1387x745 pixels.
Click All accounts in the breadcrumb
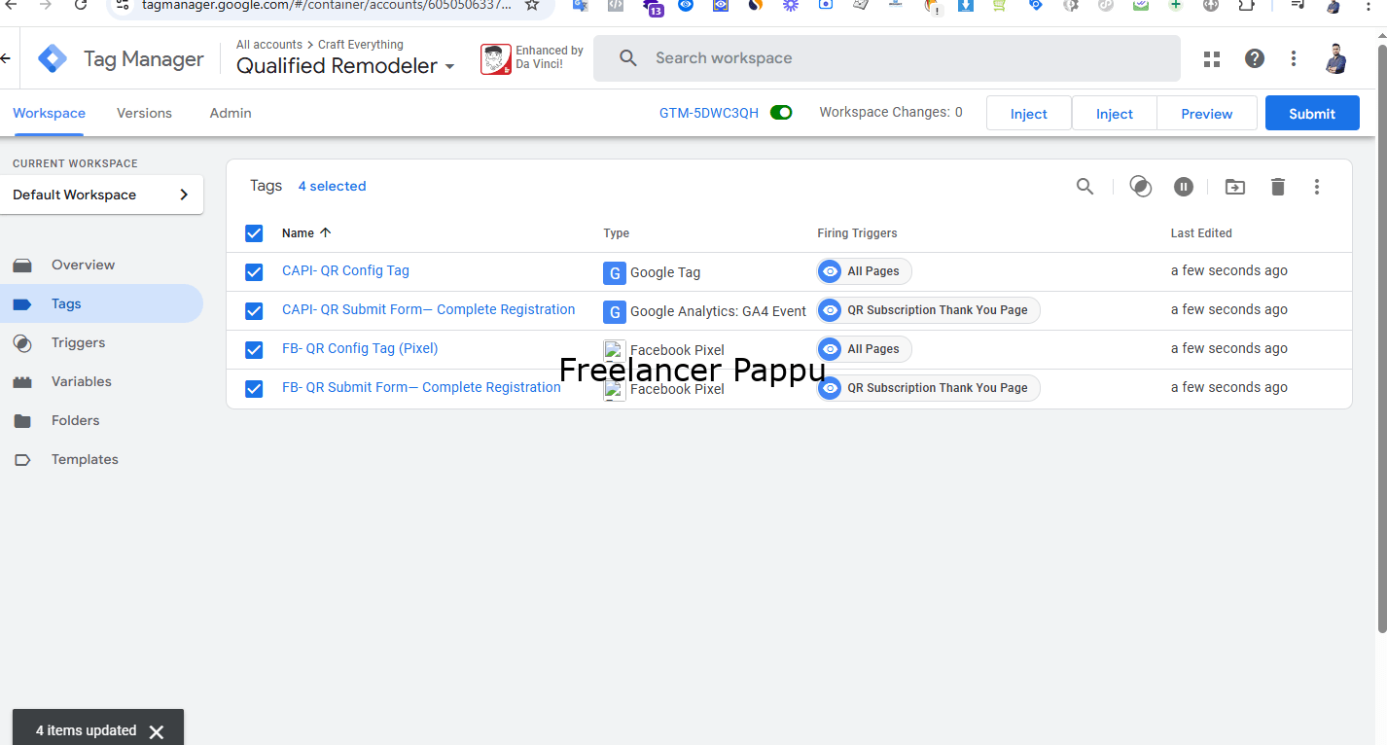(x=269, y=45)
